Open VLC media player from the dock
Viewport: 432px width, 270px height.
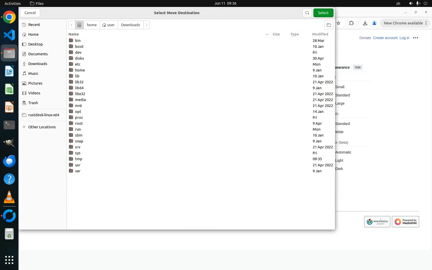pyautogui.click(x=9, y=197)
